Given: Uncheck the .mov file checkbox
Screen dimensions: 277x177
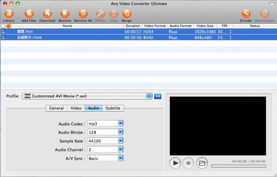Looking at the screenshot, I should point(3,32).
